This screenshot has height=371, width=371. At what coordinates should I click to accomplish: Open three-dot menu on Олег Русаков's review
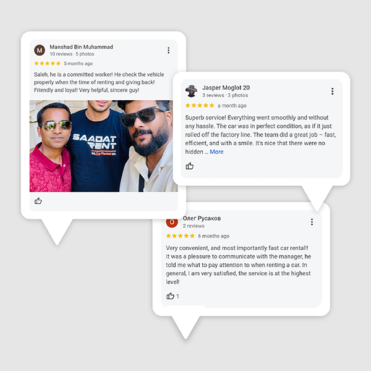coord(312,222)
